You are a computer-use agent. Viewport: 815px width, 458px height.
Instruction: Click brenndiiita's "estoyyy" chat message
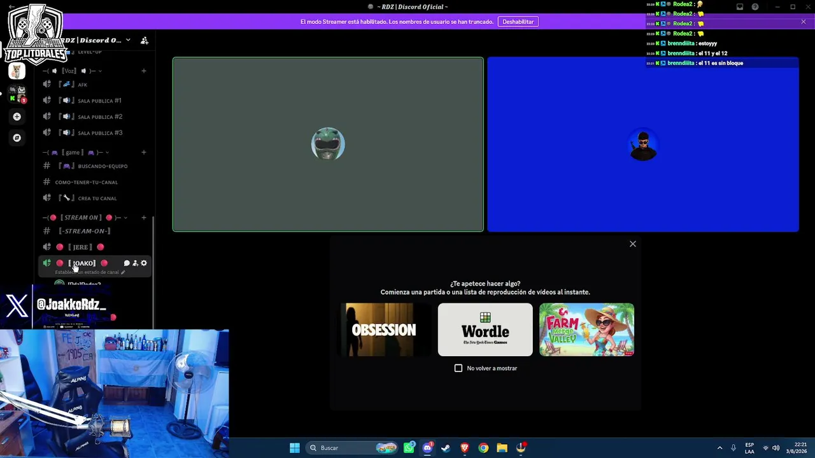[x=707, y=43]
